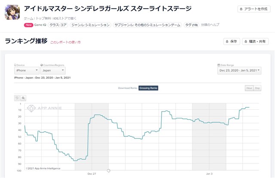This screenshot has height=178, width=275.
Task: Click the game app icon thumbnail
Action: [x=12, y=12]
